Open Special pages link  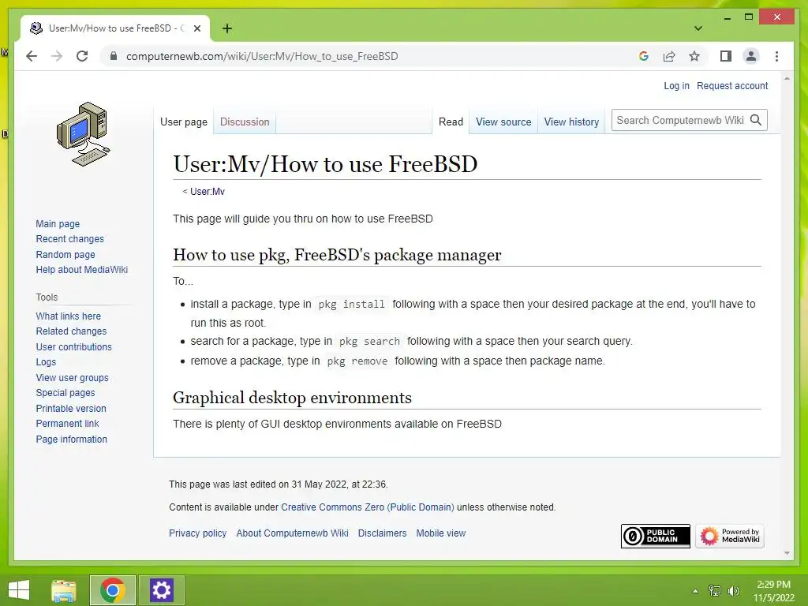65,393
